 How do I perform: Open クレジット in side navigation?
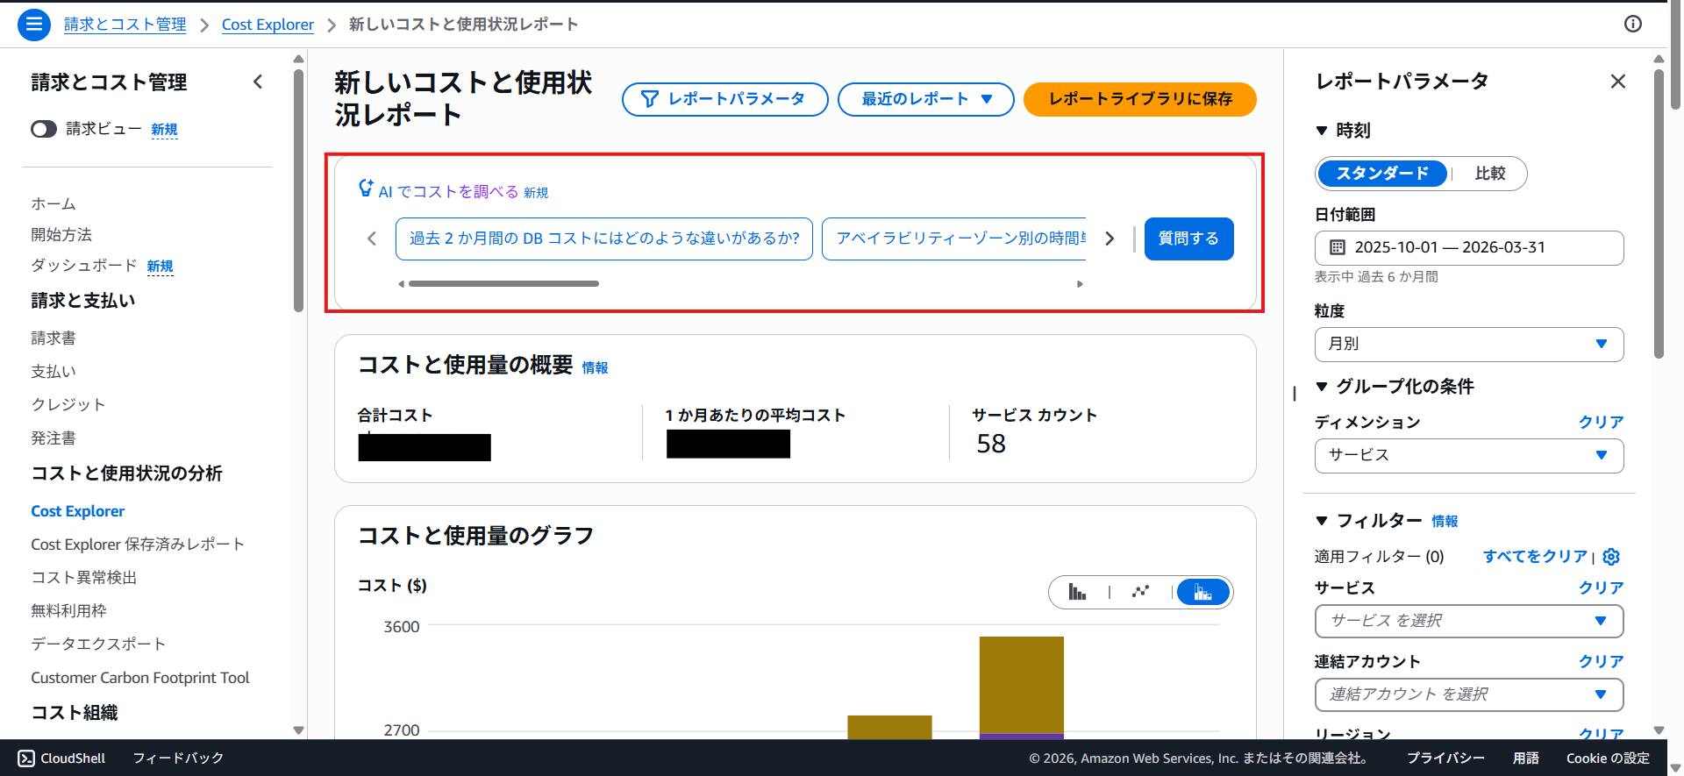point(68,405)
